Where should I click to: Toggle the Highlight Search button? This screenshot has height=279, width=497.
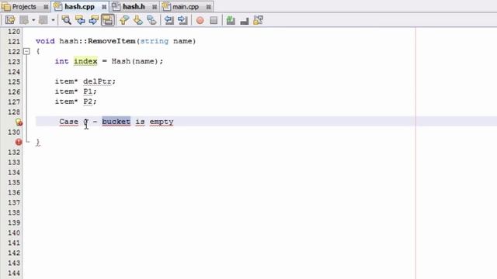coord(107,20)
